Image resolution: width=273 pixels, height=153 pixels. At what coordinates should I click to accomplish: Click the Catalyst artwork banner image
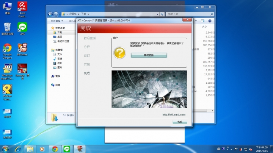149,89
